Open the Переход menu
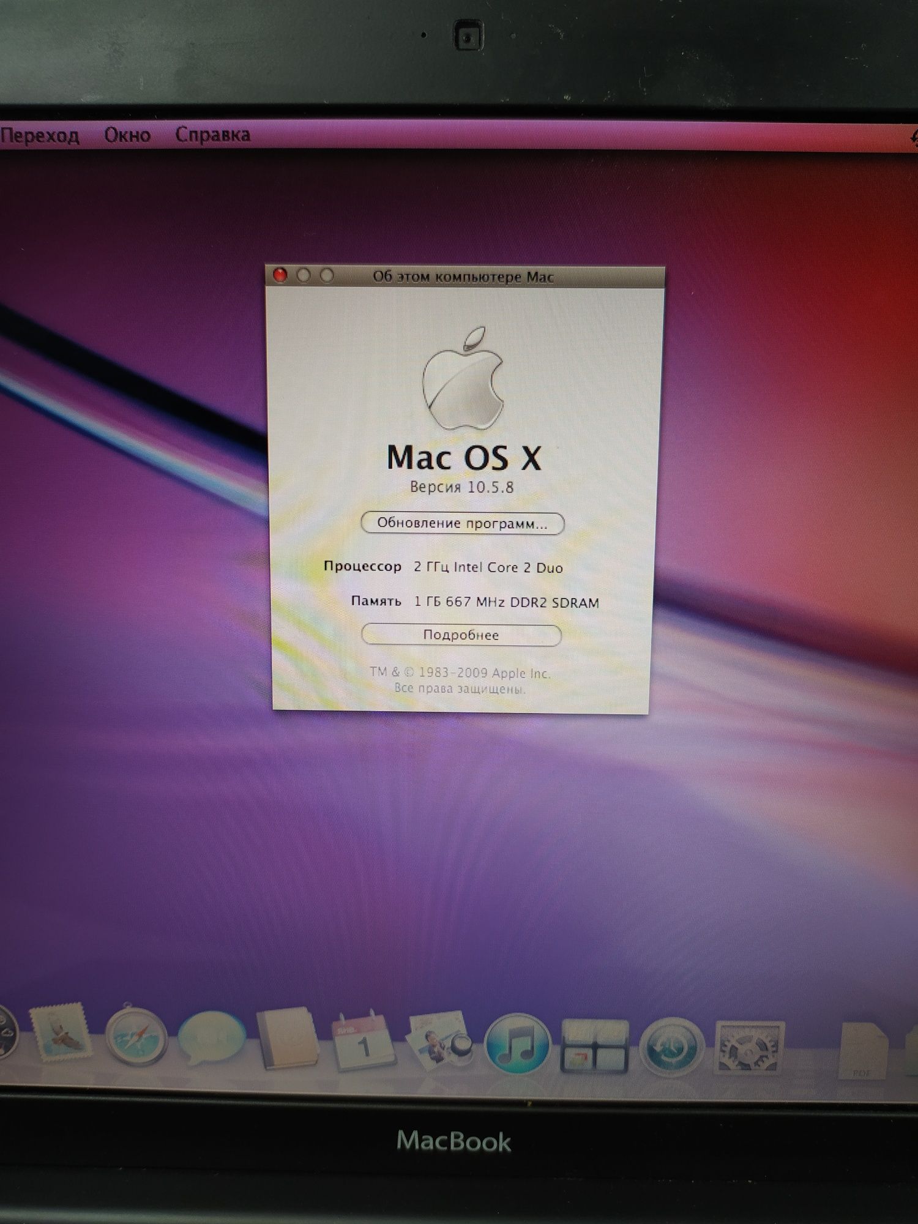The image size is (918, 1224). [x=40, y=135]
